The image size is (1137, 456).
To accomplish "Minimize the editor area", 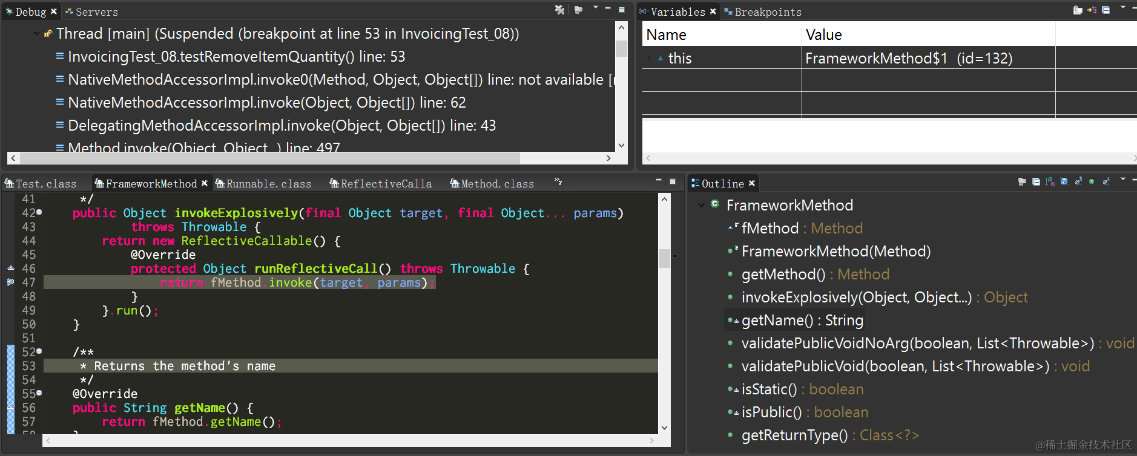I will [x=658, y=180].
